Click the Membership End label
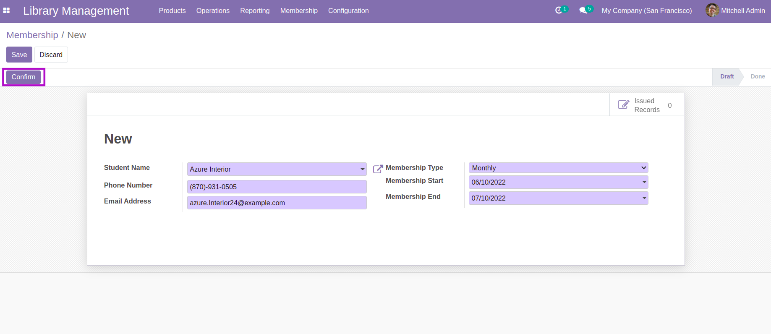This screenshot has width=771, height=334. pyautogui.click(x=413, y=196)
